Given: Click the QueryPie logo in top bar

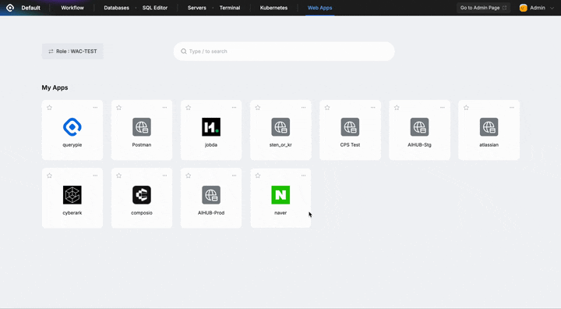Looking at the screenshot, I should tap(10, 8).
